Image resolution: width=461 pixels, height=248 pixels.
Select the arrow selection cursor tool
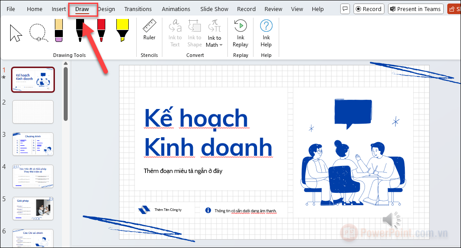tap(16, 33)
